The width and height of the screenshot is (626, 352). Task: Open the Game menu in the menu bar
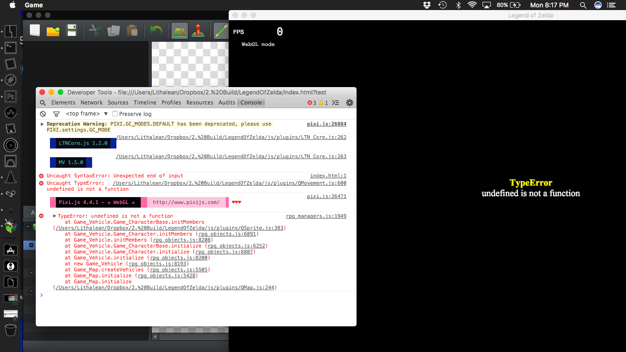pyautogui.click(x=34, y=5)
